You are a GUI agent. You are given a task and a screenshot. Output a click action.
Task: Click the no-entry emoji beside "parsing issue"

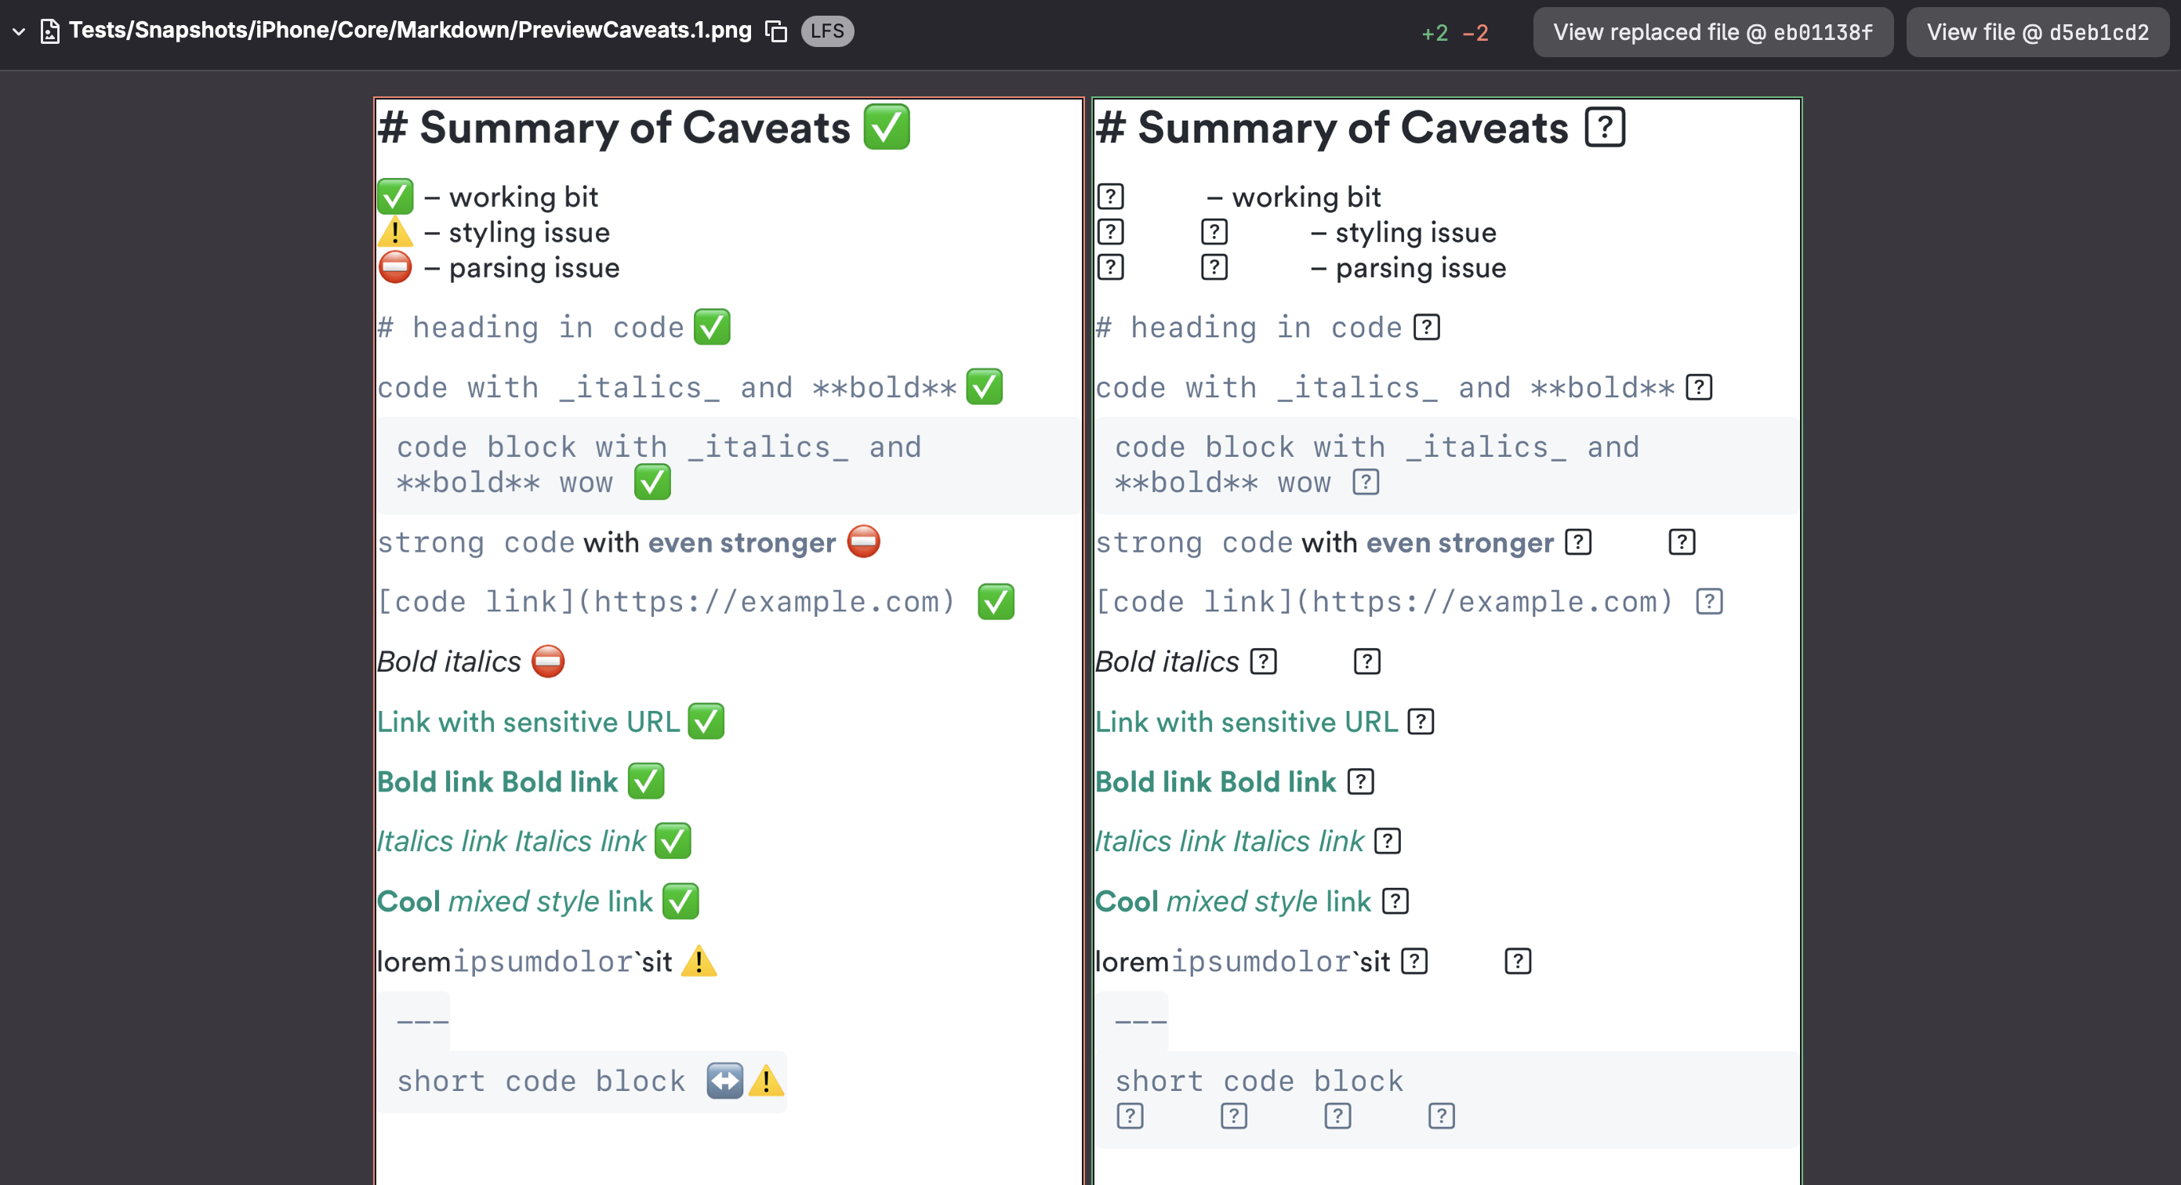click(x=395, y=267)
